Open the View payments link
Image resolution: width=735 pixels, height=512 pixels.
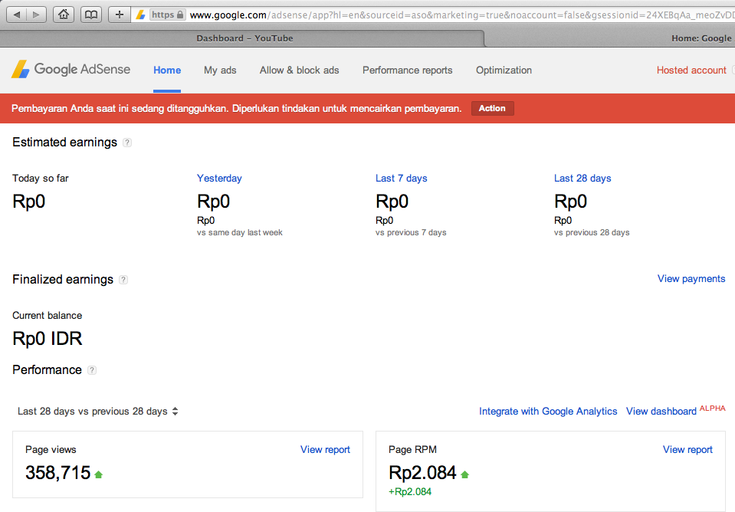click(x=691, y=279)
